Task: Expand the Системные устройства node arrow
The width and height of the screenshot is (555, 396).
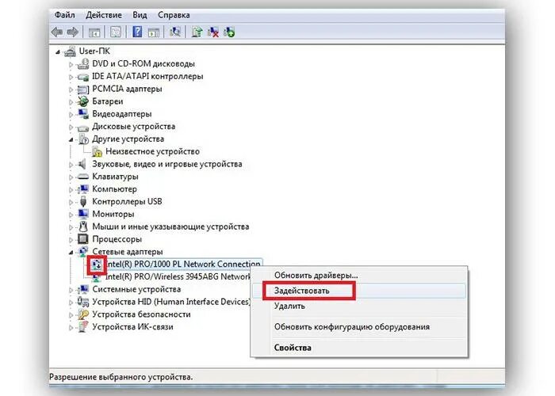Action: [x=71, y=290]
